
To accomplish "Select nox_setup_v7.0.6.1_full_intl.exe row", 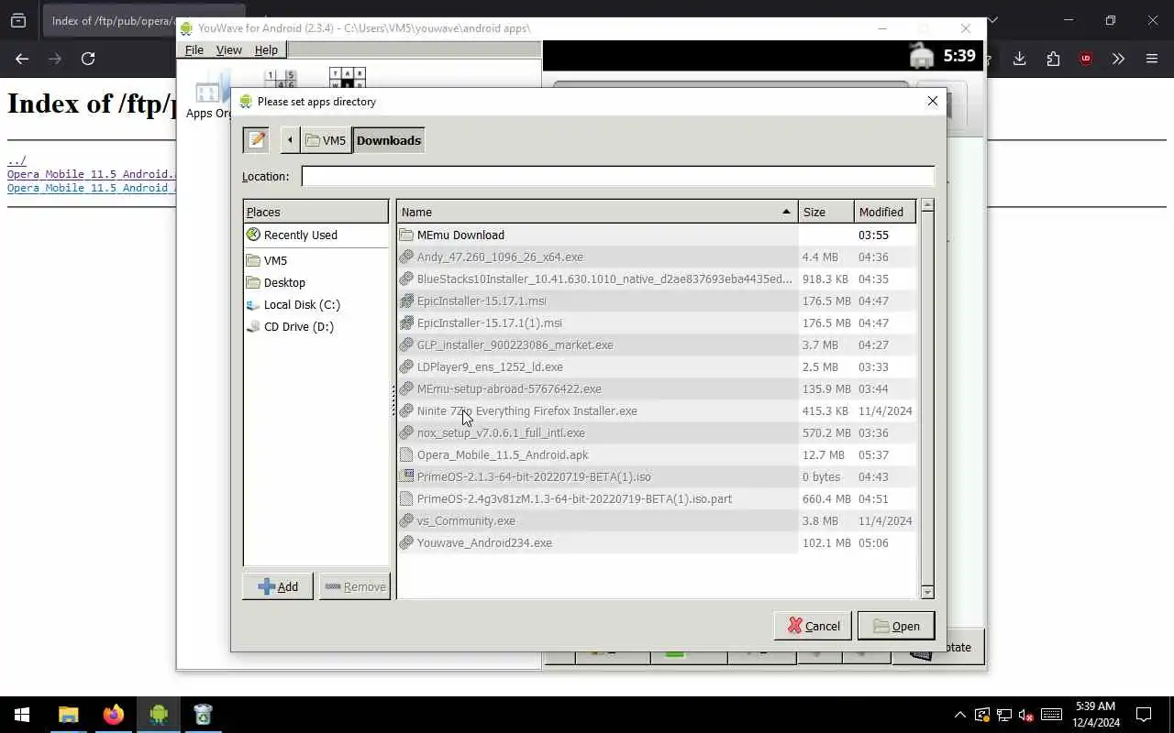I will coord(657,432).
